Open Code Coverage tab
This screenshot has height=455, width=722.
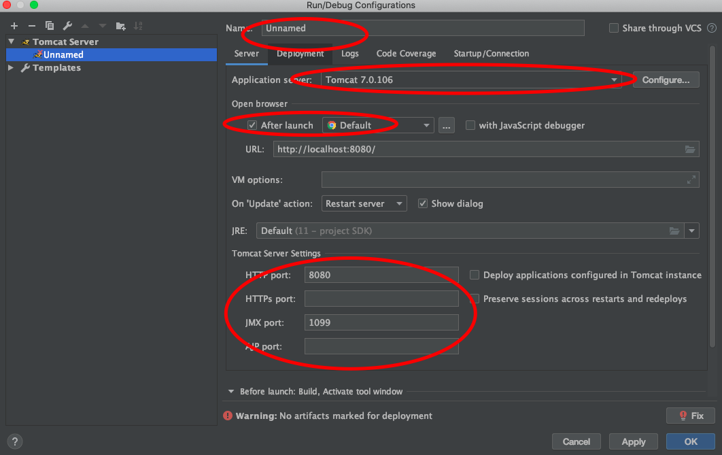coord(406,54)
